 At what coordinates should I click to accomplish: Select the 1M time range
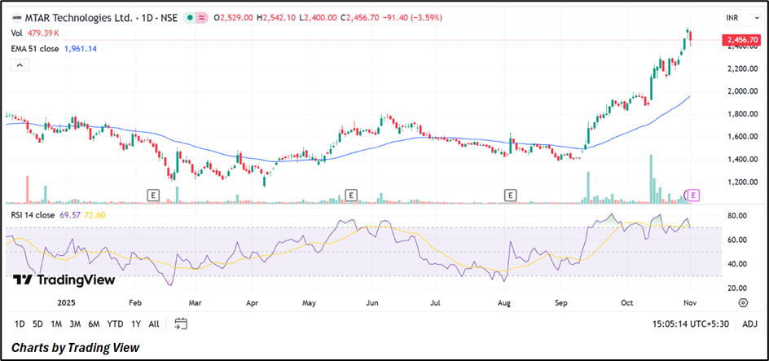58,324
